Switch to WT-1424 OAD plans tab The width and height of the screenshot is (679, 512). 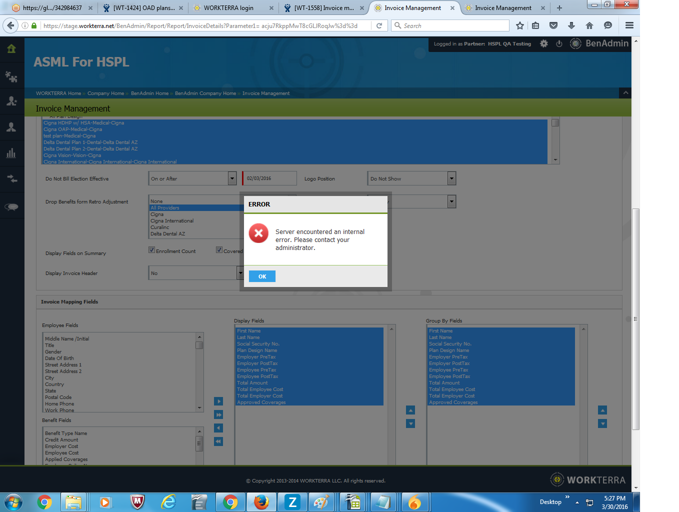143,8
